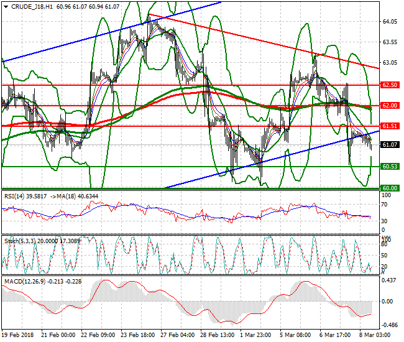Image resolution: width=404 pixels, height=342 pixels.
Task: Select the 62.00 red price level label
Action: pyautogui.click(x=390, y=106)
